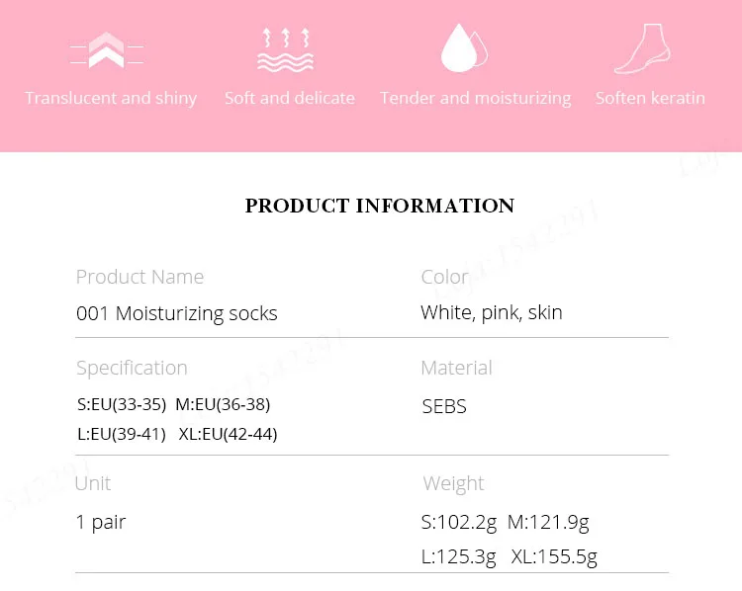Viewport: 742px width, 591px height.
Task: Click the XL:155.5g weight value
Action: coord(554,556)
